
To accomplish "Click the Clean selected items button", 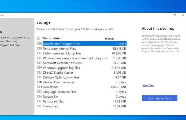I will tap(159, 98).
